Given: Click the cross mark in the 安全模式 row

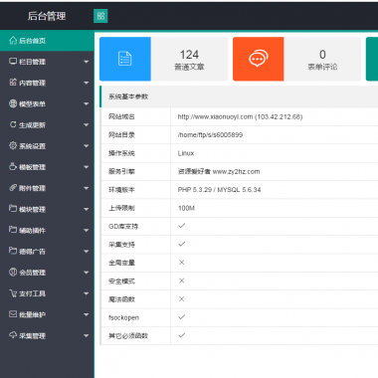Looking at the screenshot, I should (x=182, y=281).
